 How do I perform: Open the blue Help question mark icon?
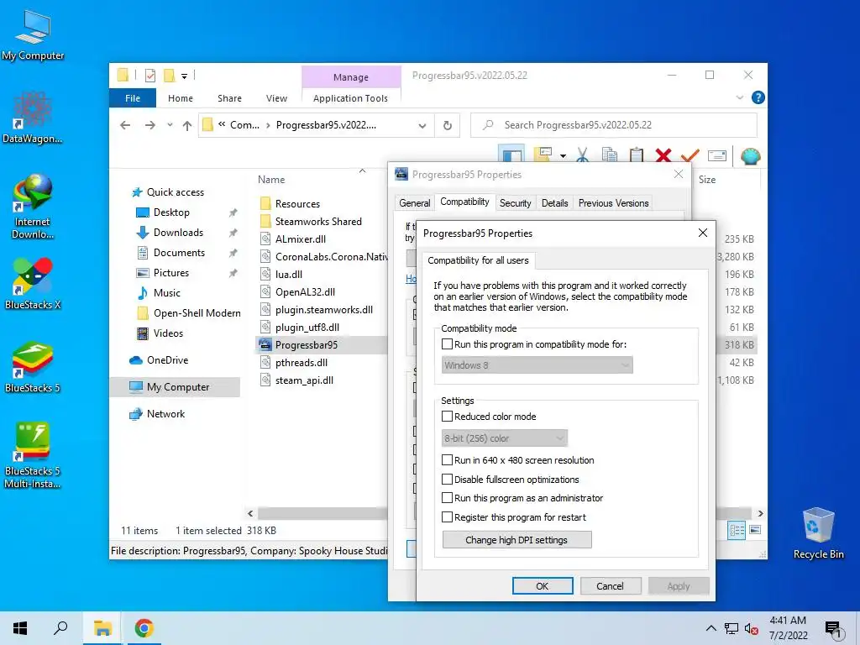coord(758,97)
